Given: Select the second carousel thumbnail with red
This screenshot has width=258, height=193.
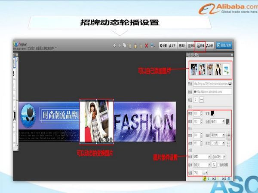Looking at the screenshot, I should click(x=202, y=69).
